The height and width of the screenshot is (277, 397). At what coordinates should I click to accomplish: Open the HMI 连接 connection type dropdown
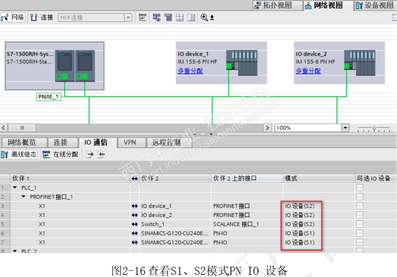(x=128, y=17)
